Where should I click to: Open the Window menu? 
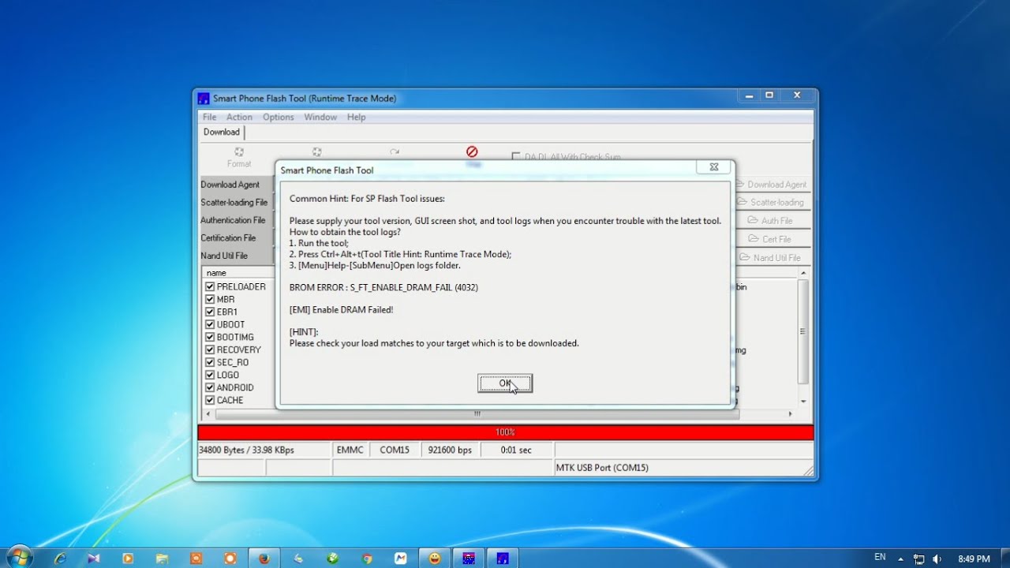tap(320, 117)
